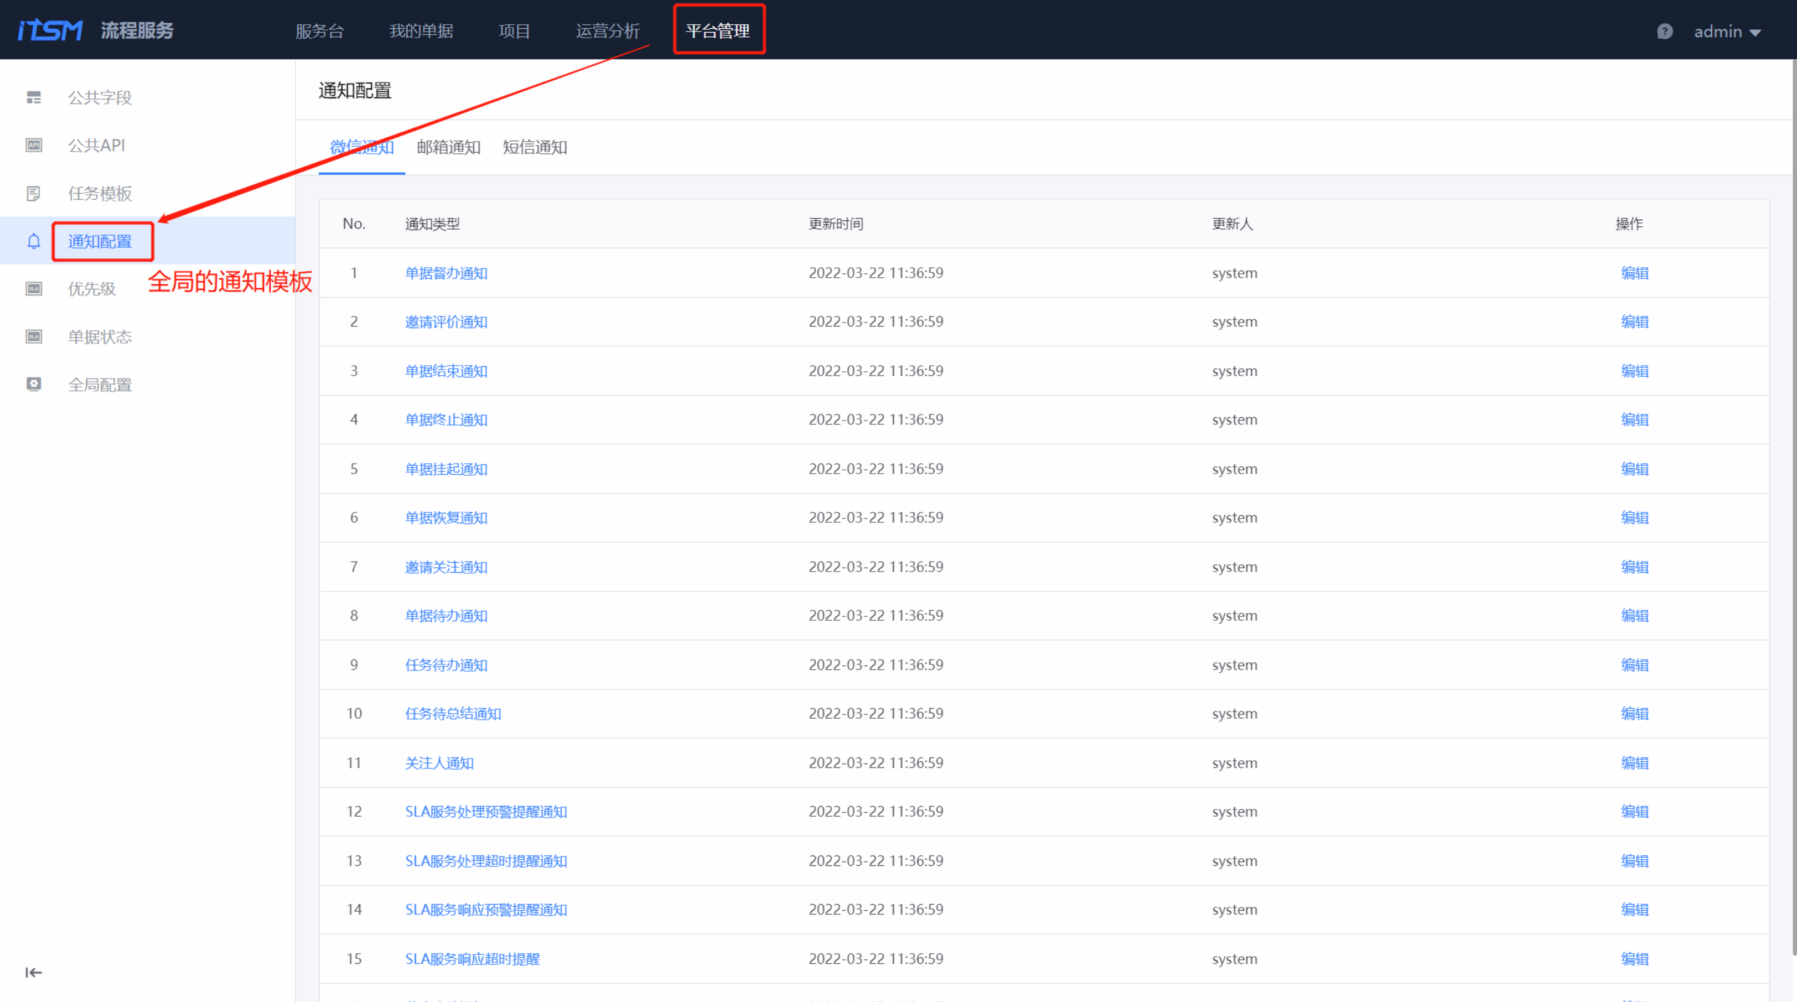Open the SLA服务处理超时提醒通知 link
1797x1002 pixels.
[486, 861]
